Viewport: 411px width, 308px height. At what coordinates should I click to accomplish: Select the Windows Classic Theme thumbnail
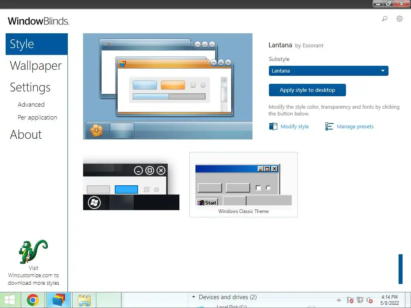(x=244, y=184)
